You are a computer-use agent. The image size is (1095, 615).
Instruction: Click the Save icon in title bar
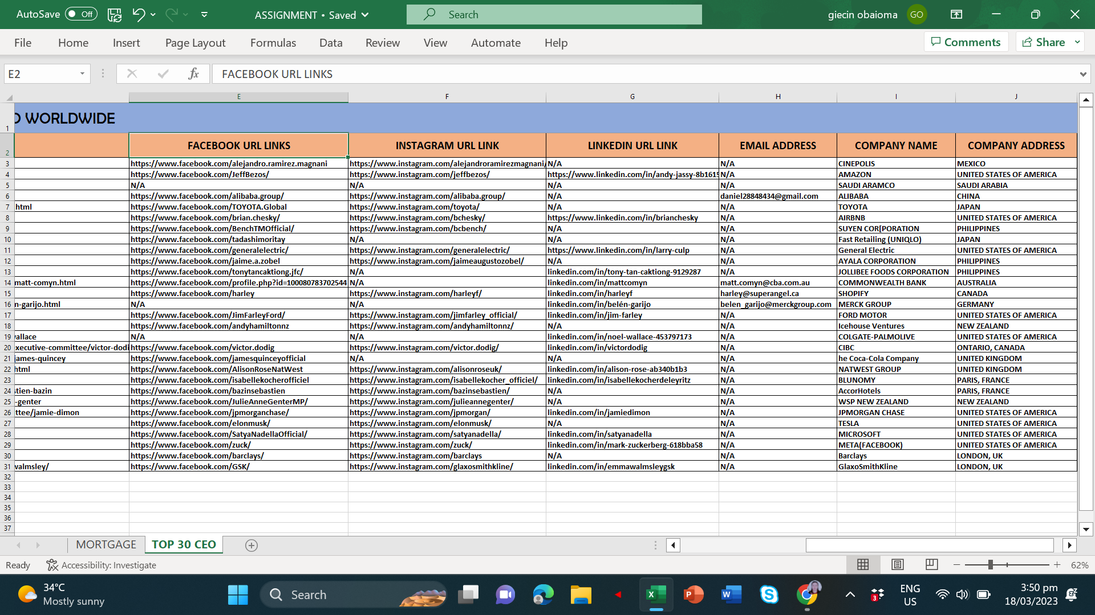(x=115, y=15)
